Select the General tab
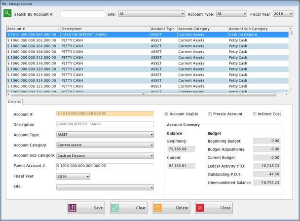The height and width of the screenshot is (221, 300). coord(14,102)
